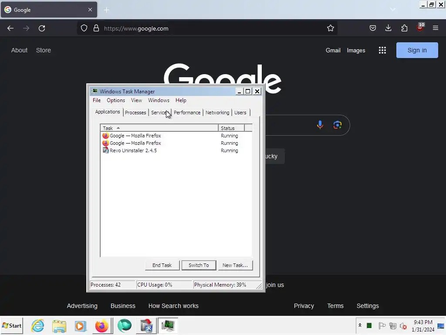Open Task Manager Help menu
Viewport: 446px width, 335px height.
pos(181,100)
